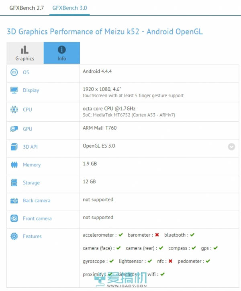Click the Memory chip icon
The image size is (241, 291).
coord(14,164)
